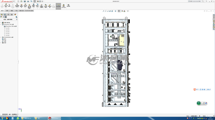Open the Save dropdown arrow

(x=26, y=1)
